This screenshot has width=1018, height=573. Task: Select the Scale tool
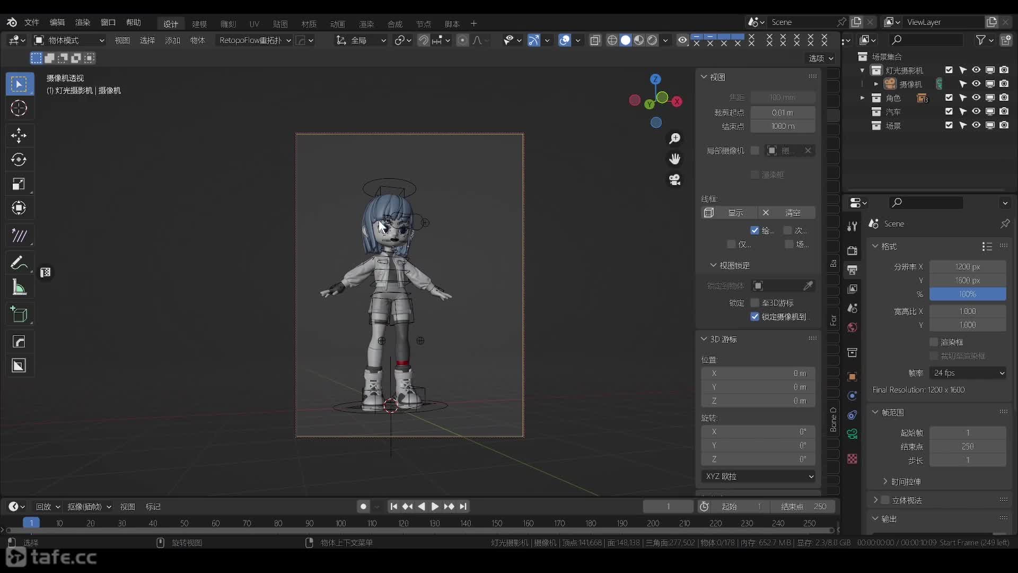click(x=19, y=184)
